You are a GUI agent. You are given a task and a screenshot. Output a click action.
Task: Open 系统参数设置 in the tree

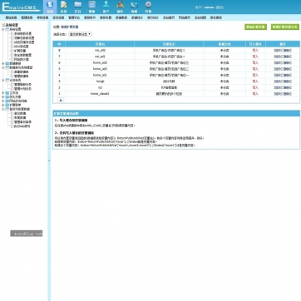coord(22,33)
